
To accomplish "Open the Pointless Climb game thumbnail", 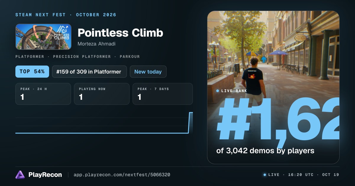I will 43,37.
